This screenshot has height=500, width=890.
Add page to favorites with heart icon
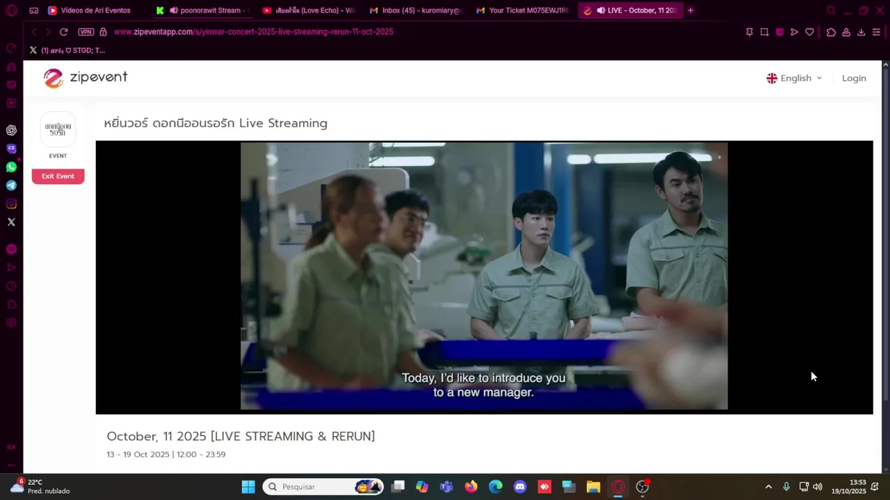[x=809, y=32]
